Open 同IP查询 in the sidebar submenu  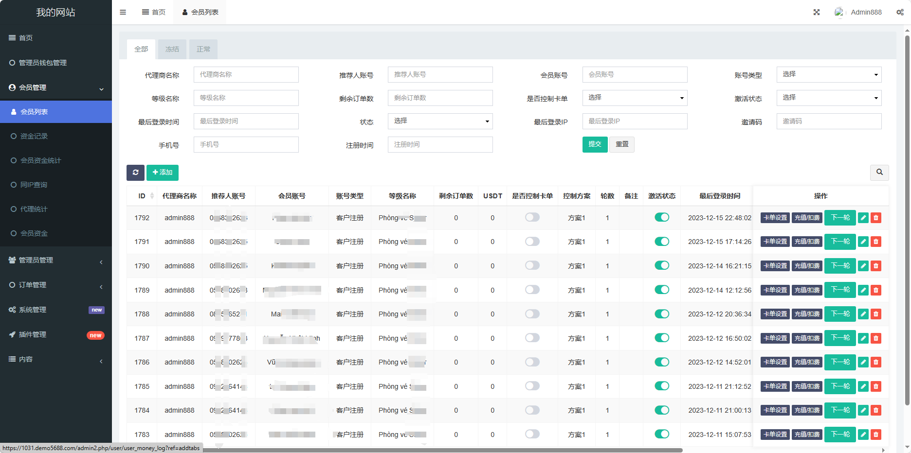(x=56, y=185)
